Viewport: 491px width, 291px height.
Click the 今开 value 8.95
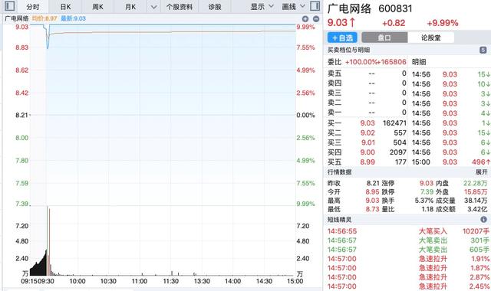pos(372,191)
